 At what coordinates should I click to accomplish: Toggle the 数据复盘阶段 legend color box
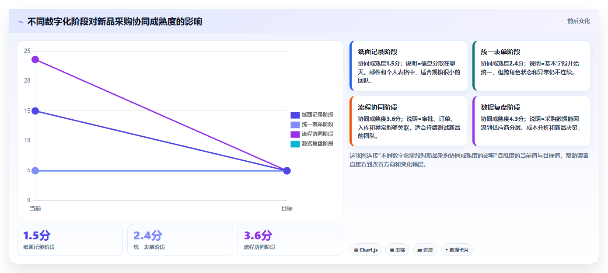[295, 144]
